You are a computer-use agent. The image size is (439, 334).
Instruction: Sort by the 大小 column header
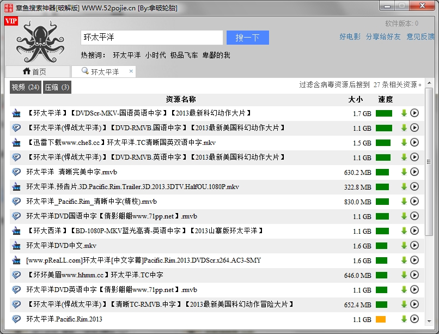tap(356, 99)
